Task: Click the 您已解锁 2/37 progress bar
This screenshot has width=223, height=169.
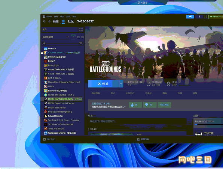Action: [209, 125]
